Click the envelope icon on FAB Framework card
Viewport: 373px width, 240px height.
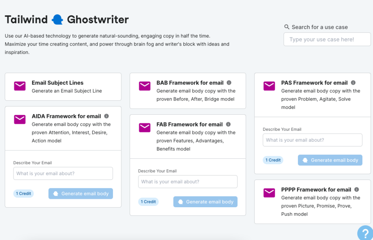[x=145, y=128]
